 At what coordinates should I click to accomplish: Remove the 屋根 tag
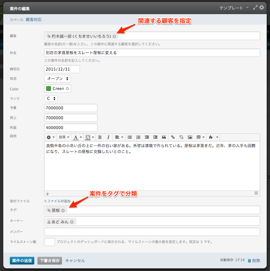click(63, 210)
